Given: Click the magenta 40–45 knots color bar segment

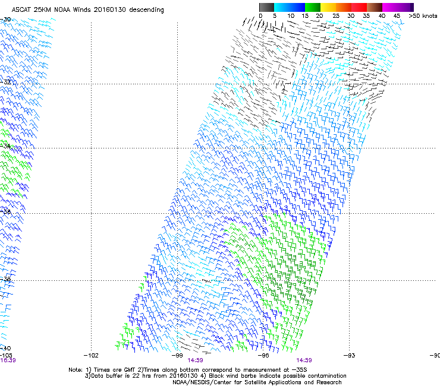Looking at the screenshot, I should click(x=390, y=7).
